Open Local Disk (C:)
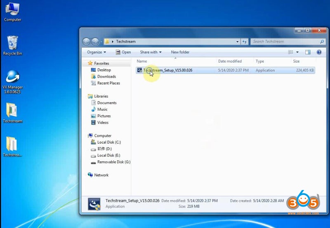 pyautogui.click(x=109, y=142)
